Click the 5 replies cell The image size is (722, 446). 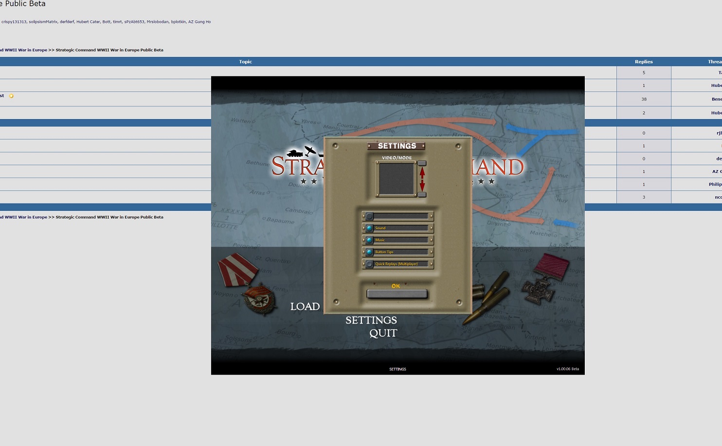pos(644,73)
